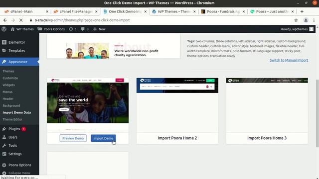The height and width of the screenshot is (179, 319).
Task: Open the Menus submenu item
Action: click(7, 92)
